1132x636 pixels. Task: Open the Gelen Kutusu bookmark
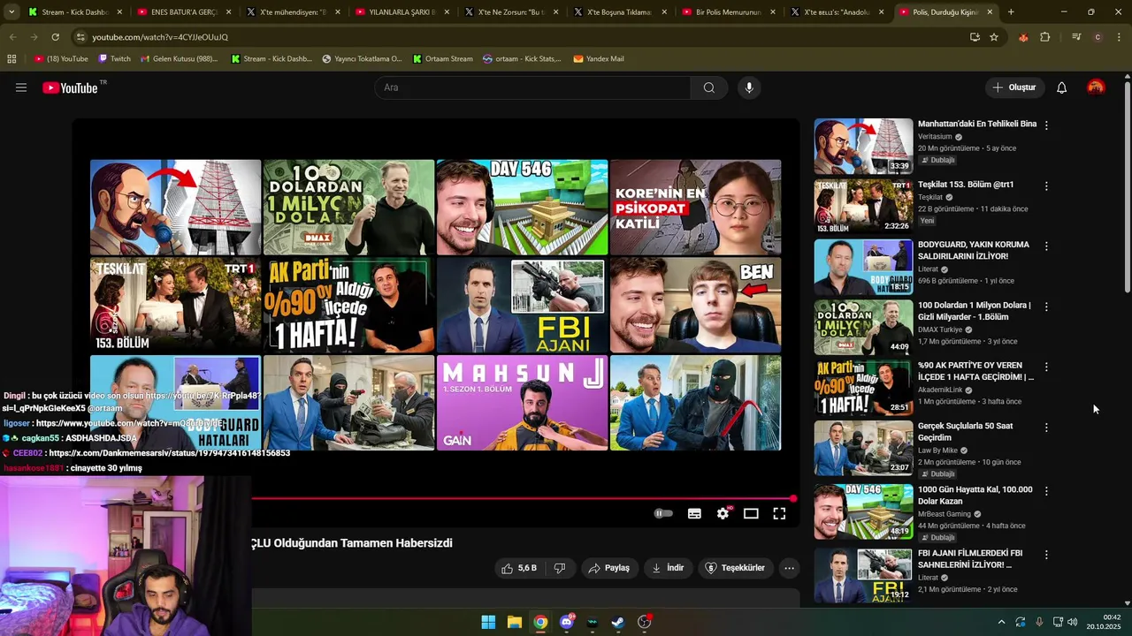coord(179,58)
